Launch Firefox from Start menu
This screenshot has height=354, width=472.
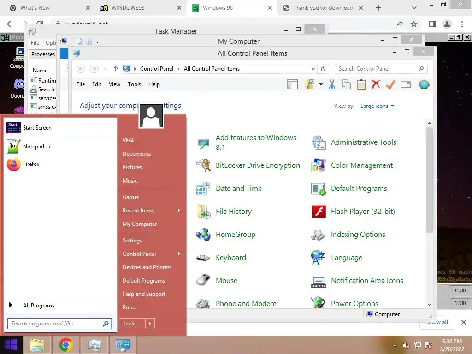pos(59,164)
